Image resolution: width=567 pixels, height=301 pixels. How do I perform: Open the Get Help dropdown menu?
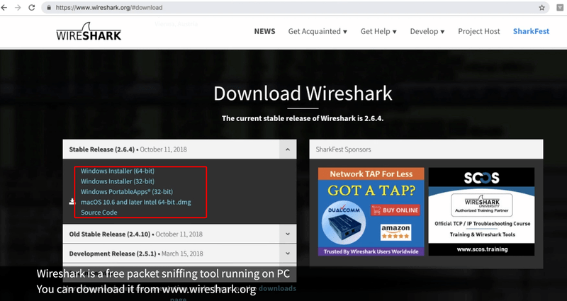pyautogui.click(x=378, y=32)
